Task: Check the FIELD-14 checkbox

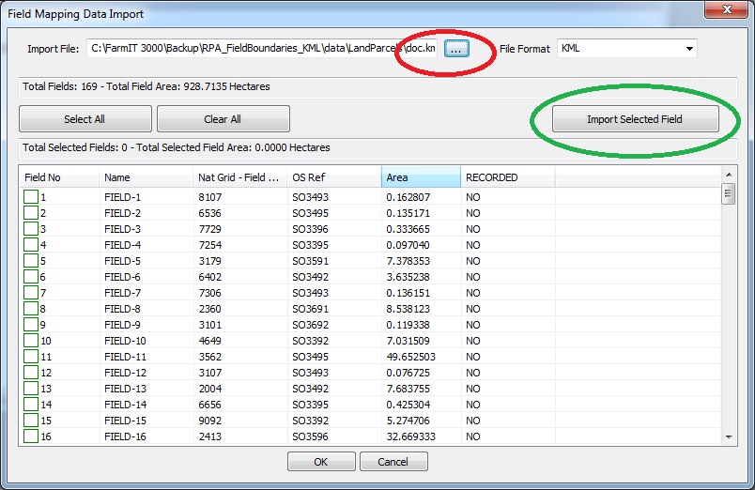Action: coord(31,405)
